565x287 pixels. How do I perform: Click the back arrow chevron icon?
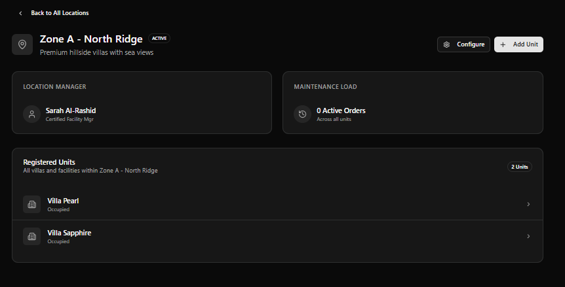click(20, 13)
